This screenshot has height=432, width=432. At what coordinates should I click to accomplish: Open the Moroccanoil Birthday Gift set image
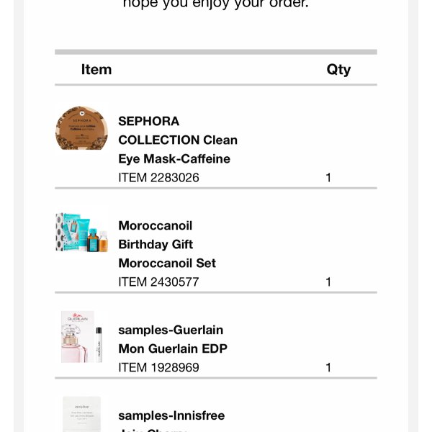pos(81,232)
